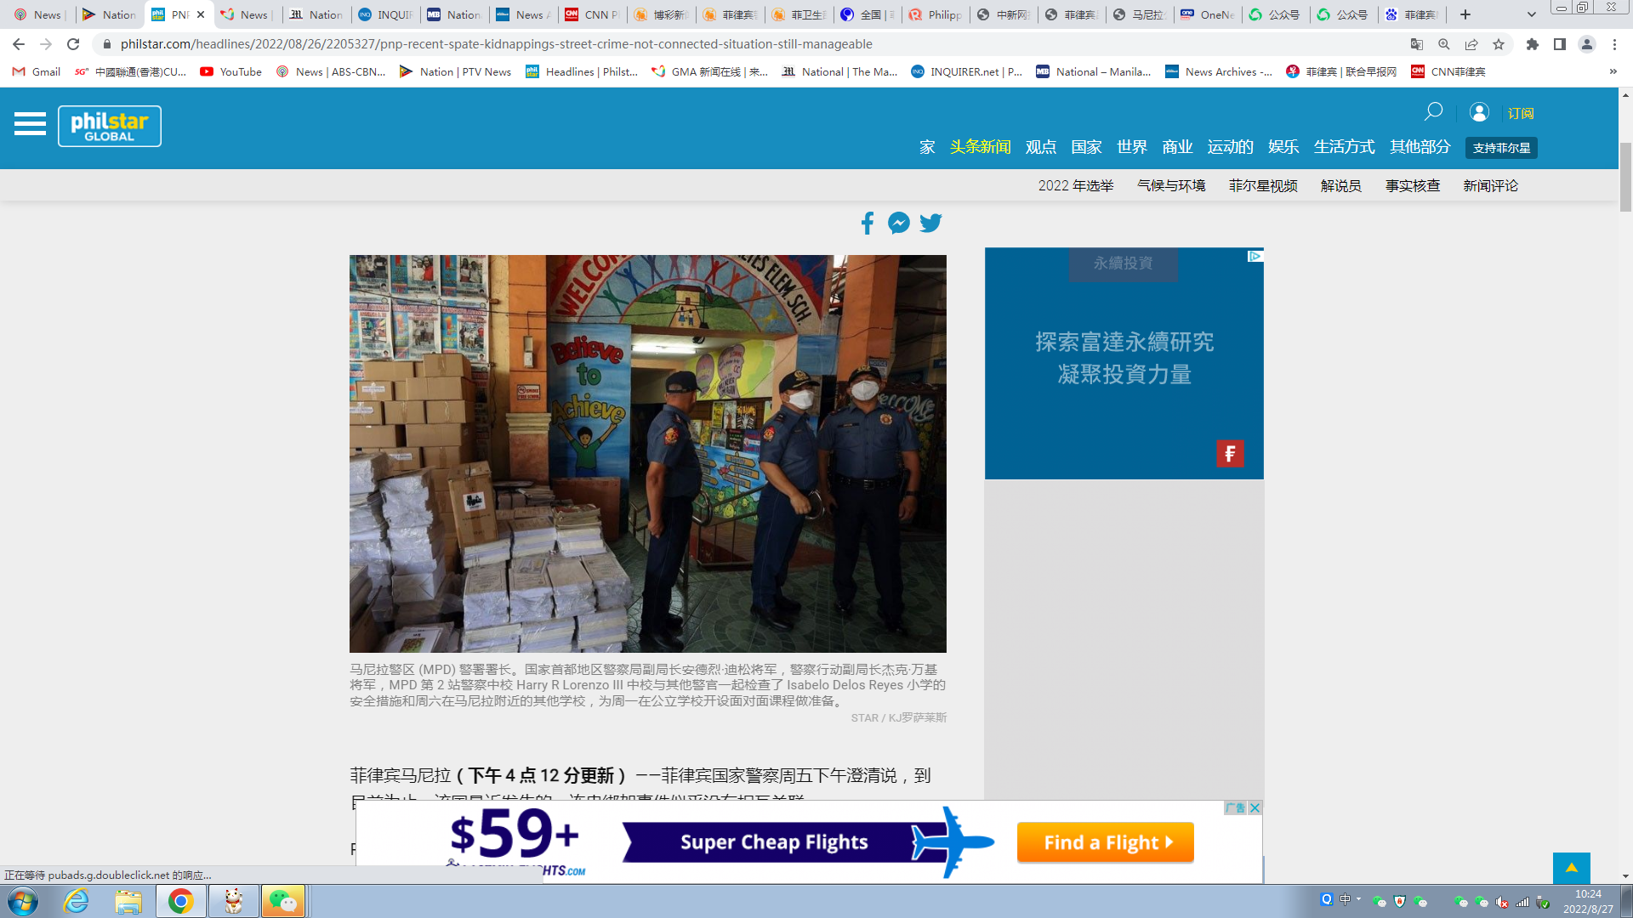Screen dimensions: 1633x918
Task: Open a new browser tab
Action: coord(1465,14)
